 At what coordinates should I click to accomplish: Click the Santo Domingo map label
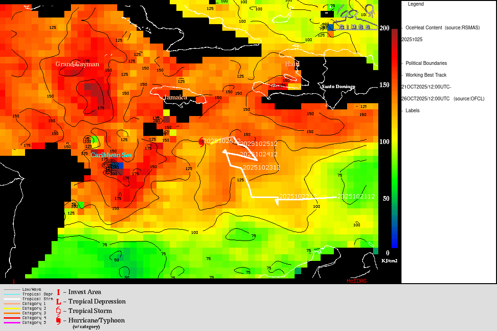[338, 87]
